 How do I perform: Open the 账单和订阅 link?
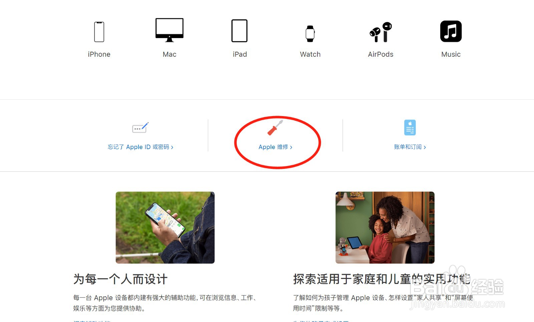pos(410,147)
